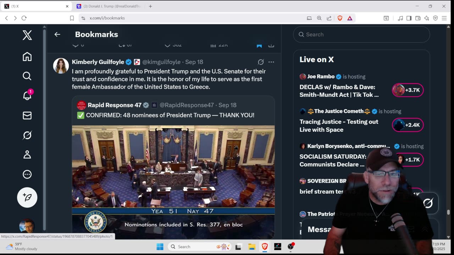
Task: Click the address bar showing x.com/i/bookmarks
Action: point(107,18)
